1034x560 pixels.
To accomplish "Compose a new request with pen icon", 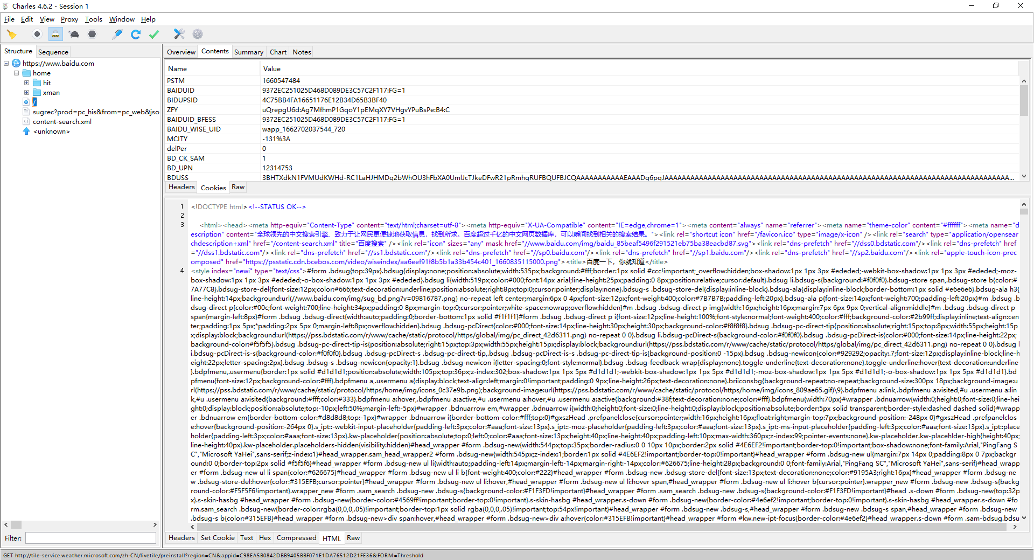I will point(117,34).
